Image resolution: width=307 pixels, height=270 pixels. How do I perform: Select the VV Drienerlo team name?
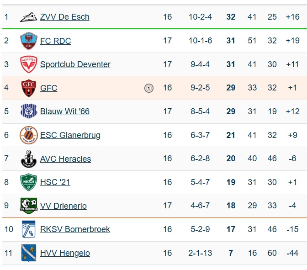click(64, 206)
